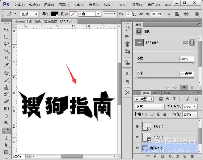
Task: Toggle link between width and height
Action: tap(141, 14)
